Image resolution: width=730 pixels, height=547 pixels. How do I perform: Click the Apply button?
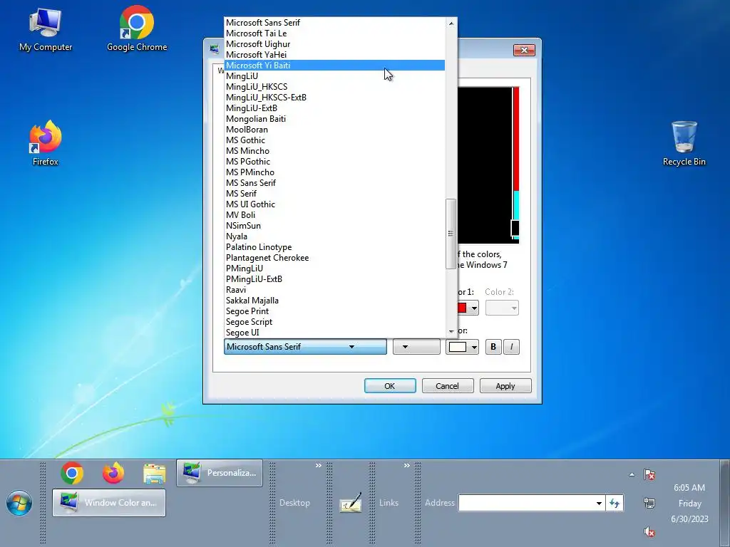[x=505, y=385]
